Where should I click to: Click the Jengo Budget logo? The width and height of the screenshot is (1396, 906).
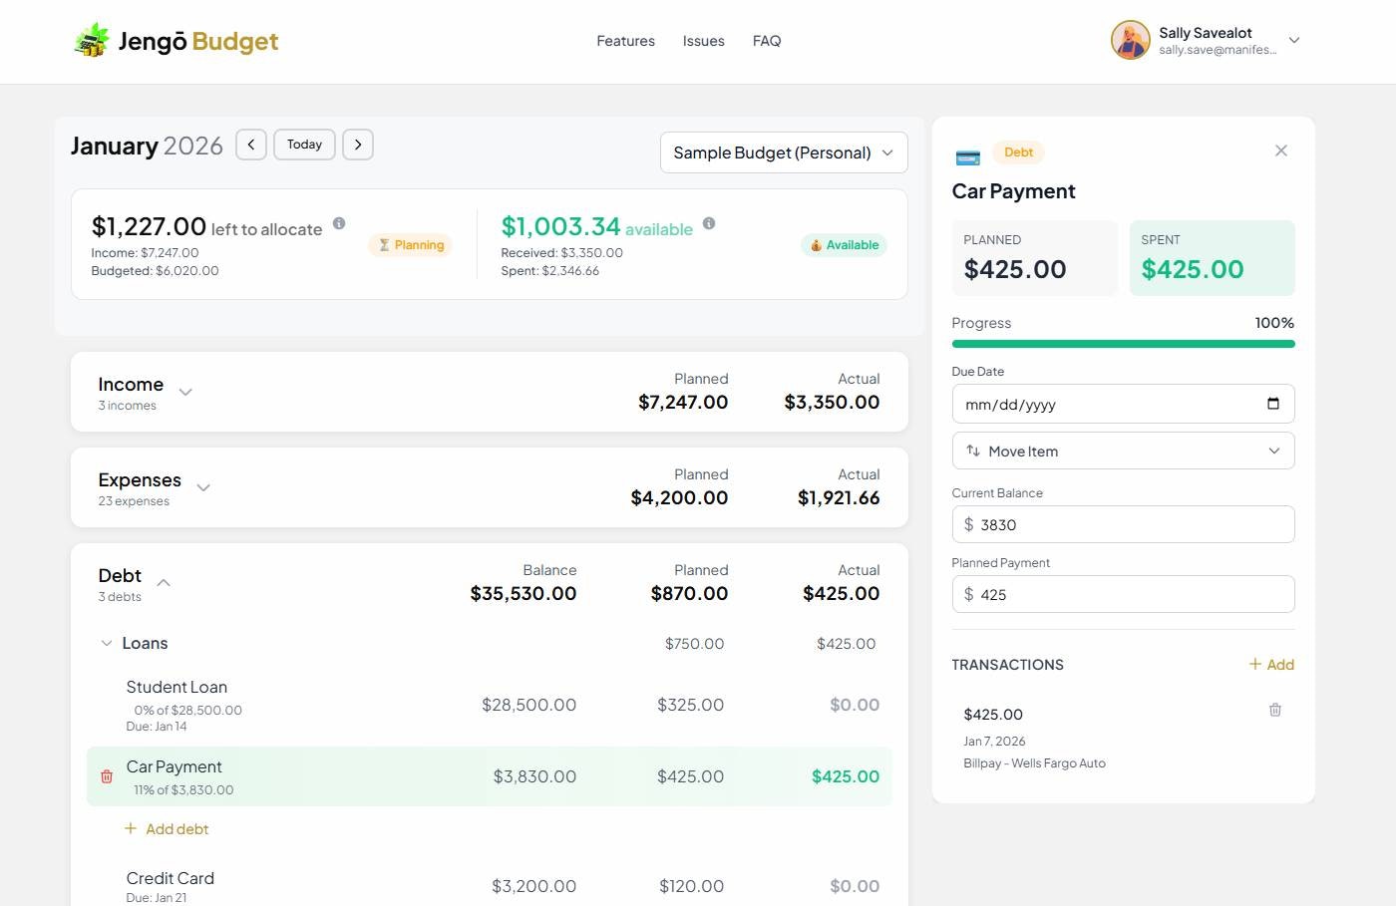(x=175, y=41)
